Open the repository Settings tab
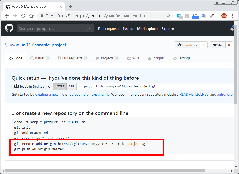The height and width of the screenshot is (174, 239). click(x=182, y=58)
